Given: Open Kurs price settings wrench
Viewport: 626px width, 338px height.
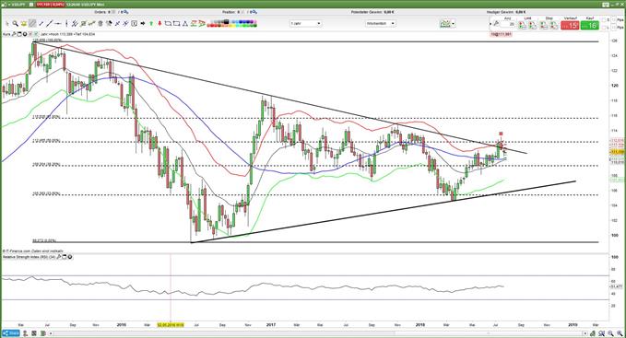Looking at the screenshot, I should click(15, 34).
